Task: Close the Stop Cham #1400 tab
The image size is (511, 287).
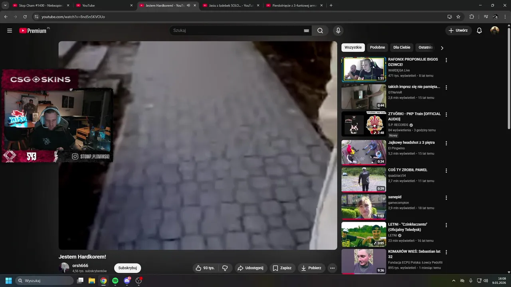Action: 68,6
